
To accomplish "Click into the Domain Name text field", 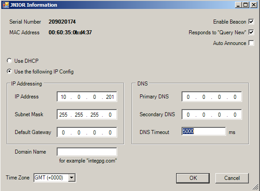I will click(x=87, y=152).
